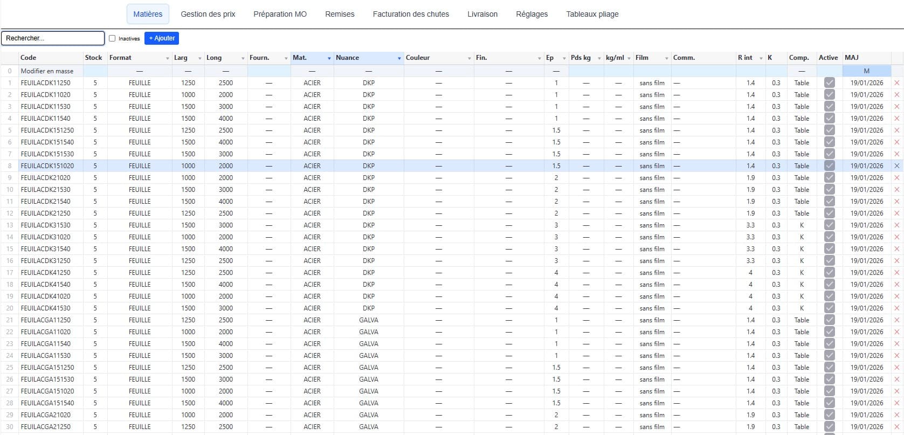Open the Tableaux pliage tab
Screen dimensions: 904x435
coord(592,14)
